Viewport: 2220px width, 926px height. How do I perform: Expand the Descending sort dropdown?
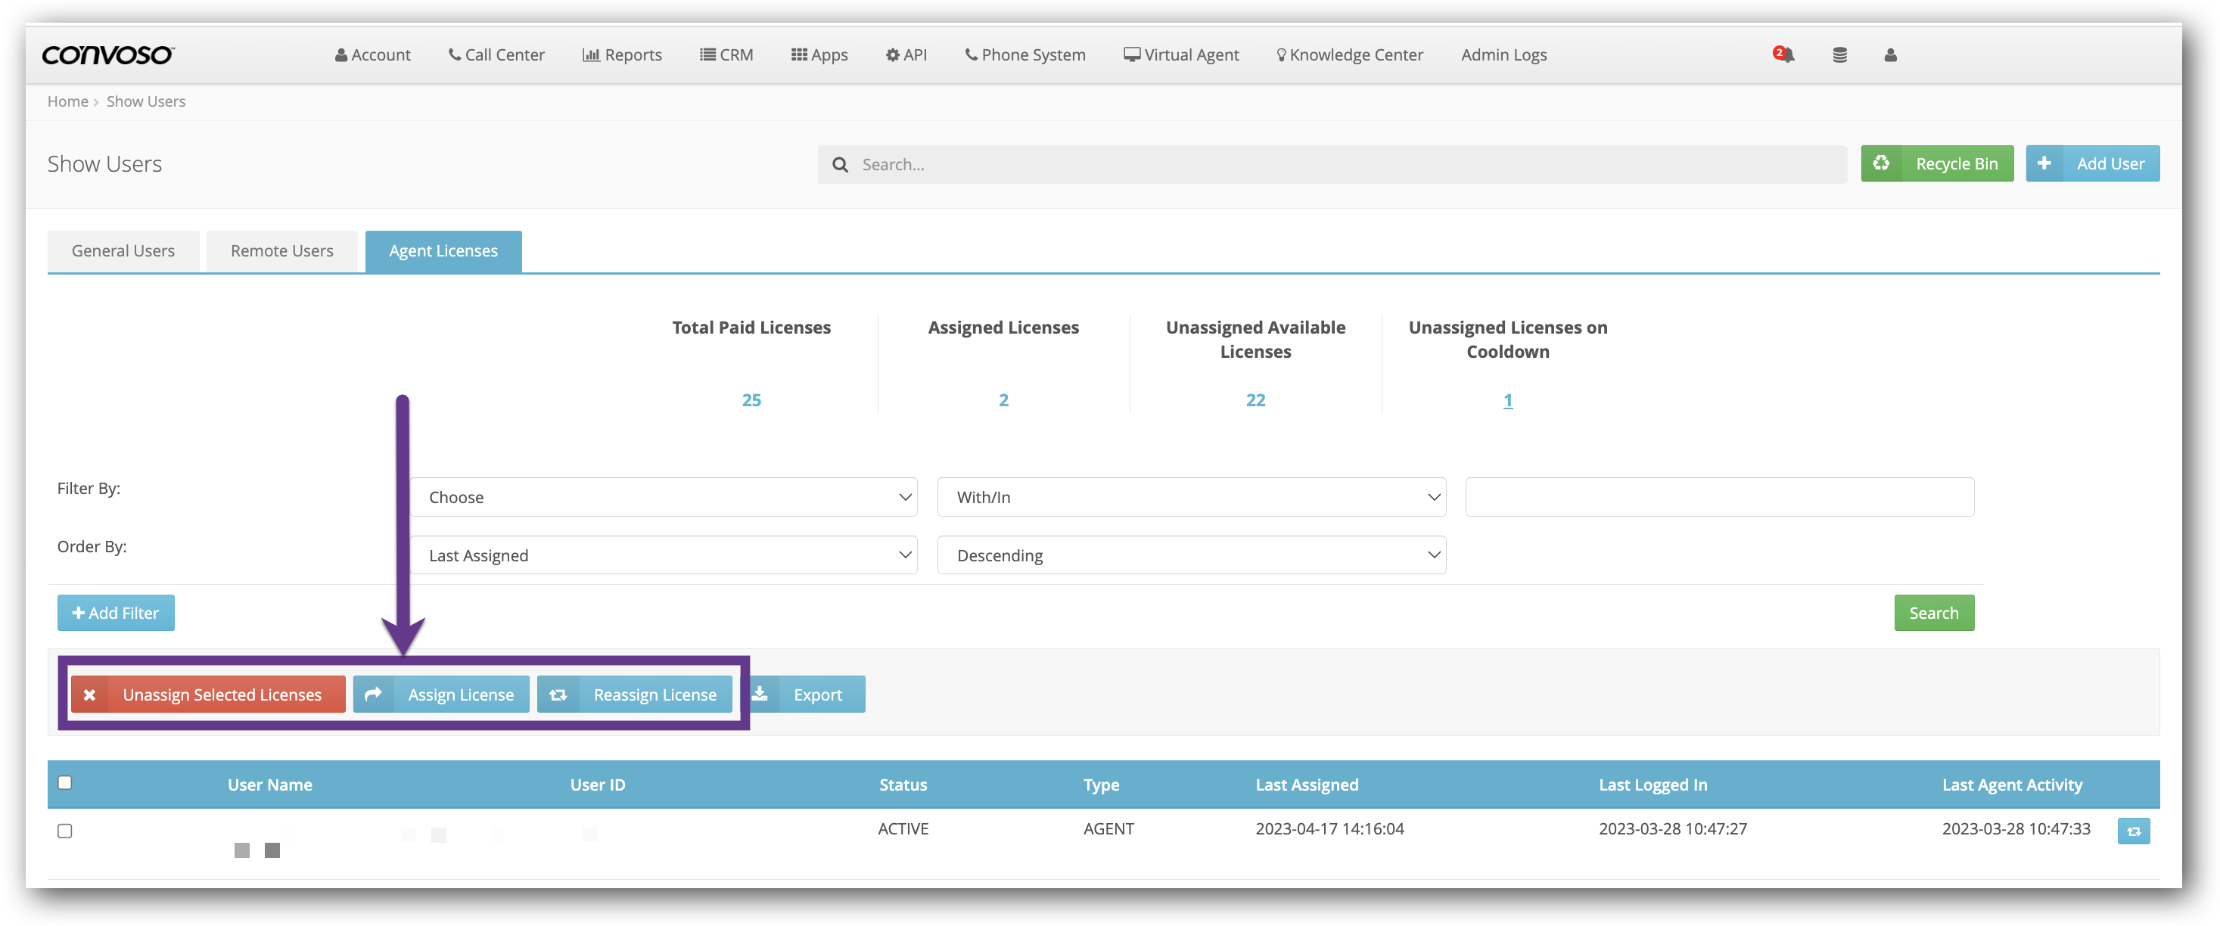[1191, 555]
